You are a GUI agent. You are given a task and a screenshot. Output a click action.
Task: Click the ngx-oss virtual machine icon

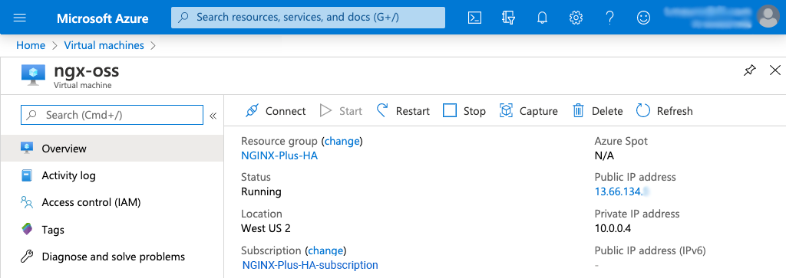click(34, 75)
